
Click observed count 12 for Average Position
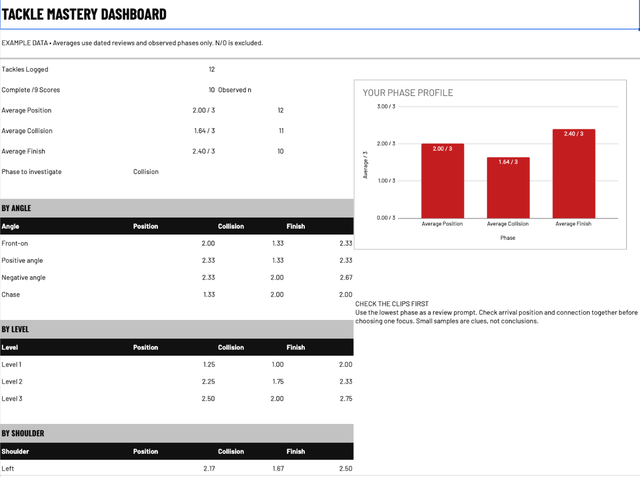point(280,110)
